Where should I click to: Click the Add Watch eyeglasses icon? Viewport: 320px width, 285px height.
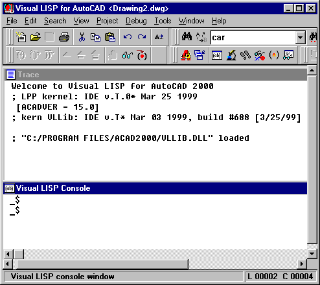128,55
